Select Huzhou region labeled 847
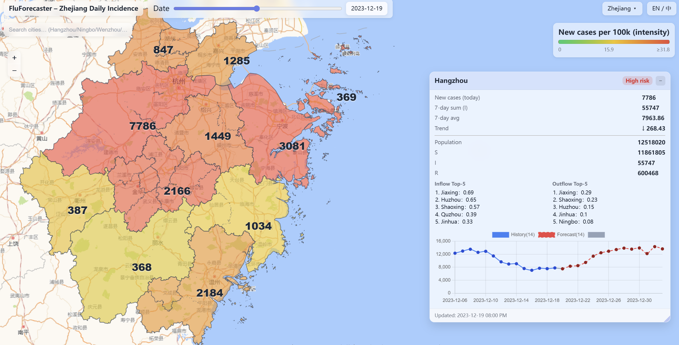 pos(163,50)
